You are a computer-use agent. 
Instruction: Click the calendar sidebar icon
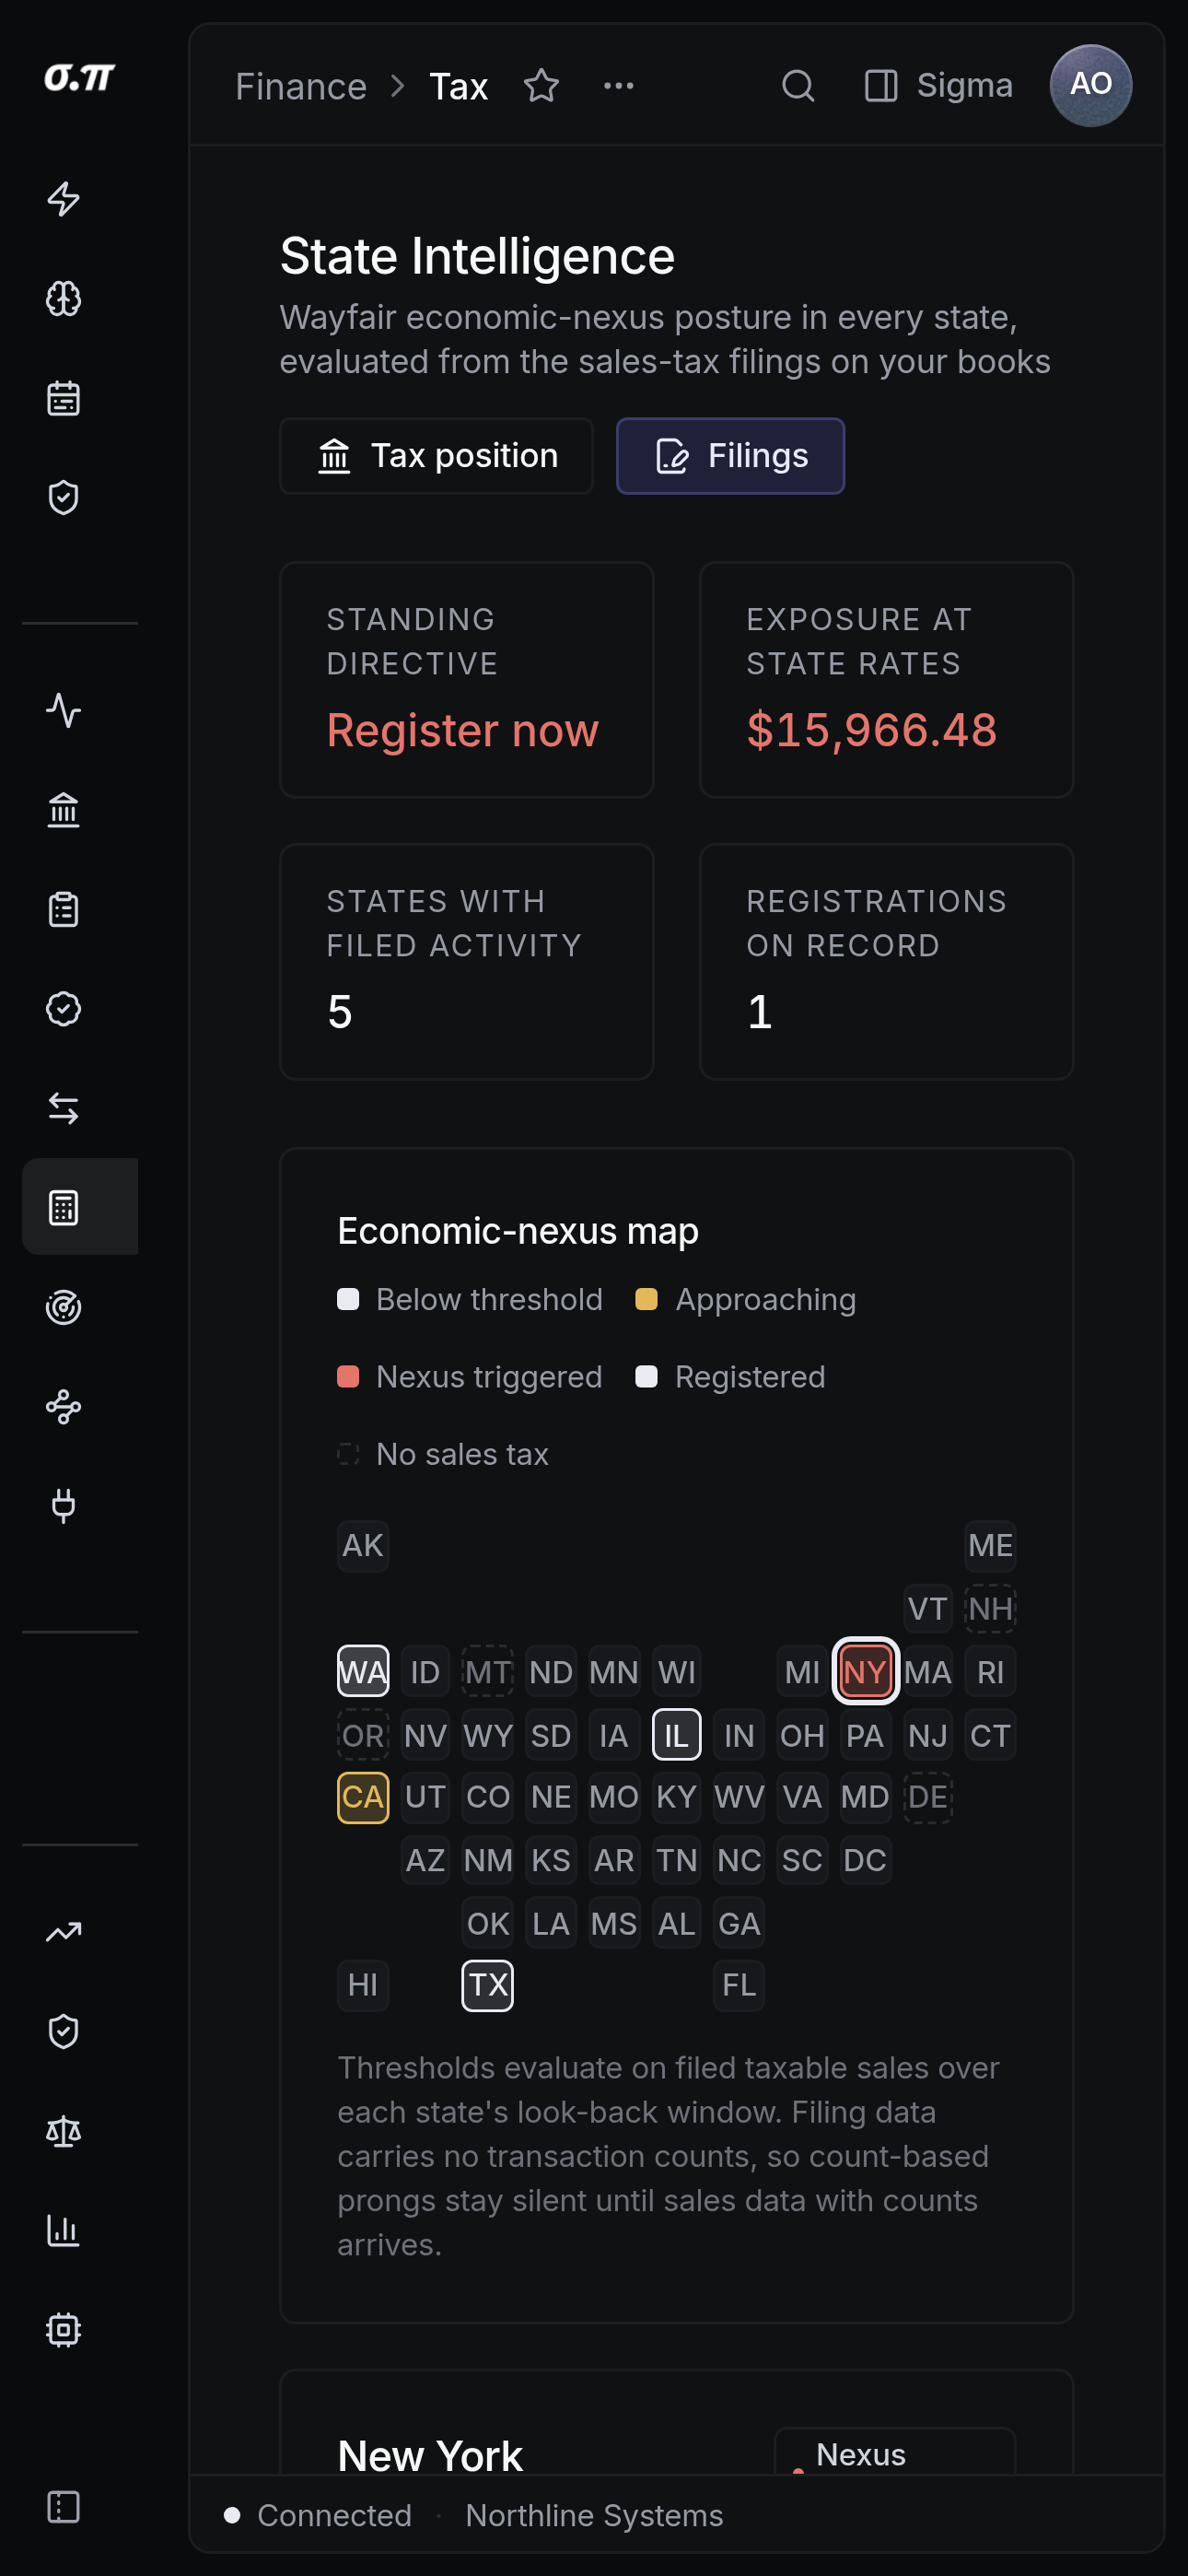[64, 398]
